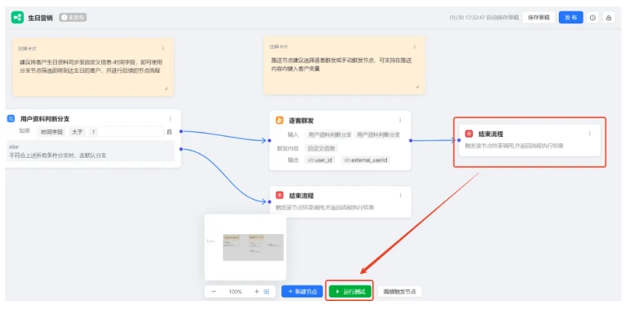The width and height of the screenshot is (628, 309).
Task: Click the minimap preview thumbnail
Action: click(245, 247)
